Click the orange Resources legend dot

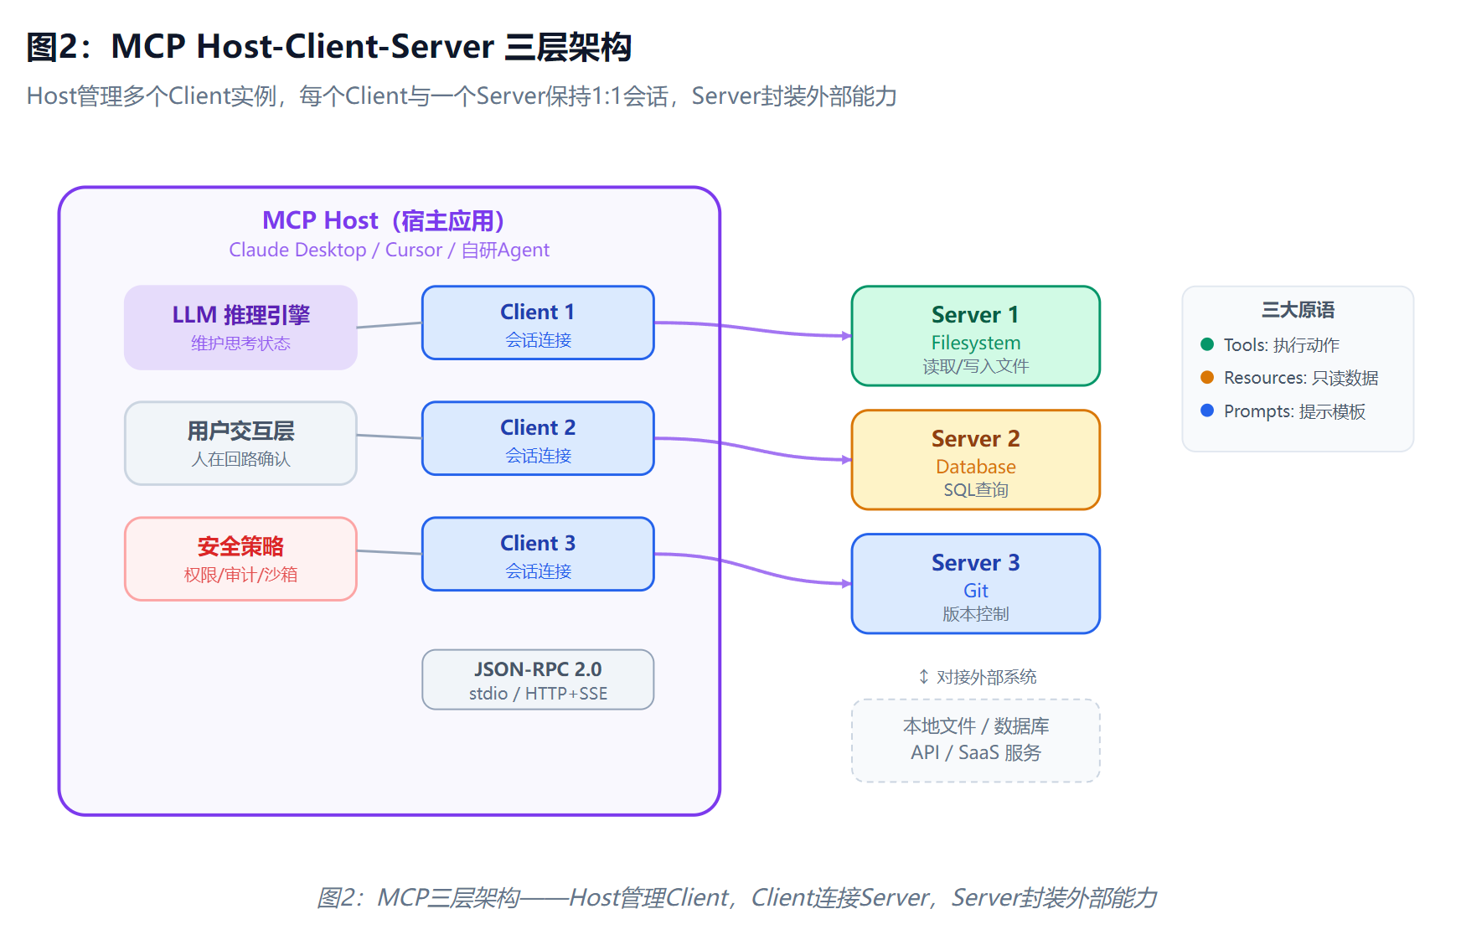point(1207,378)
